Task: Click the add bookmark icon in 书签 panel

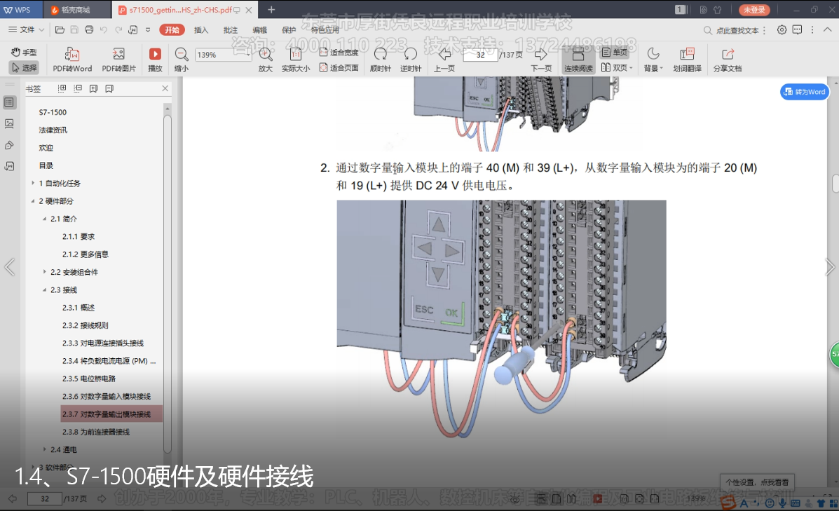Action: click(94, 89)
